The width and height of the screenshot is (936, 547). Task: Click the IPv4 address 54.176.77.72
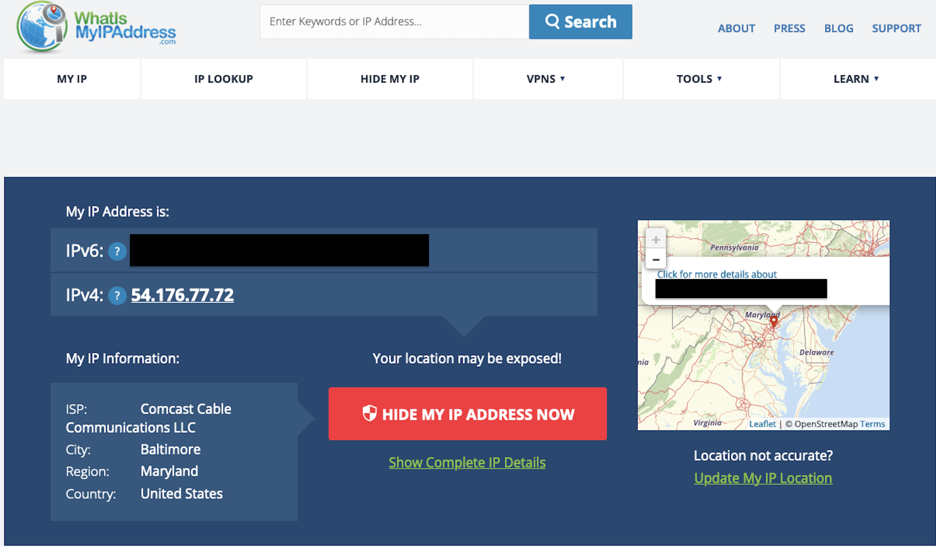click(x=182, y=295)
